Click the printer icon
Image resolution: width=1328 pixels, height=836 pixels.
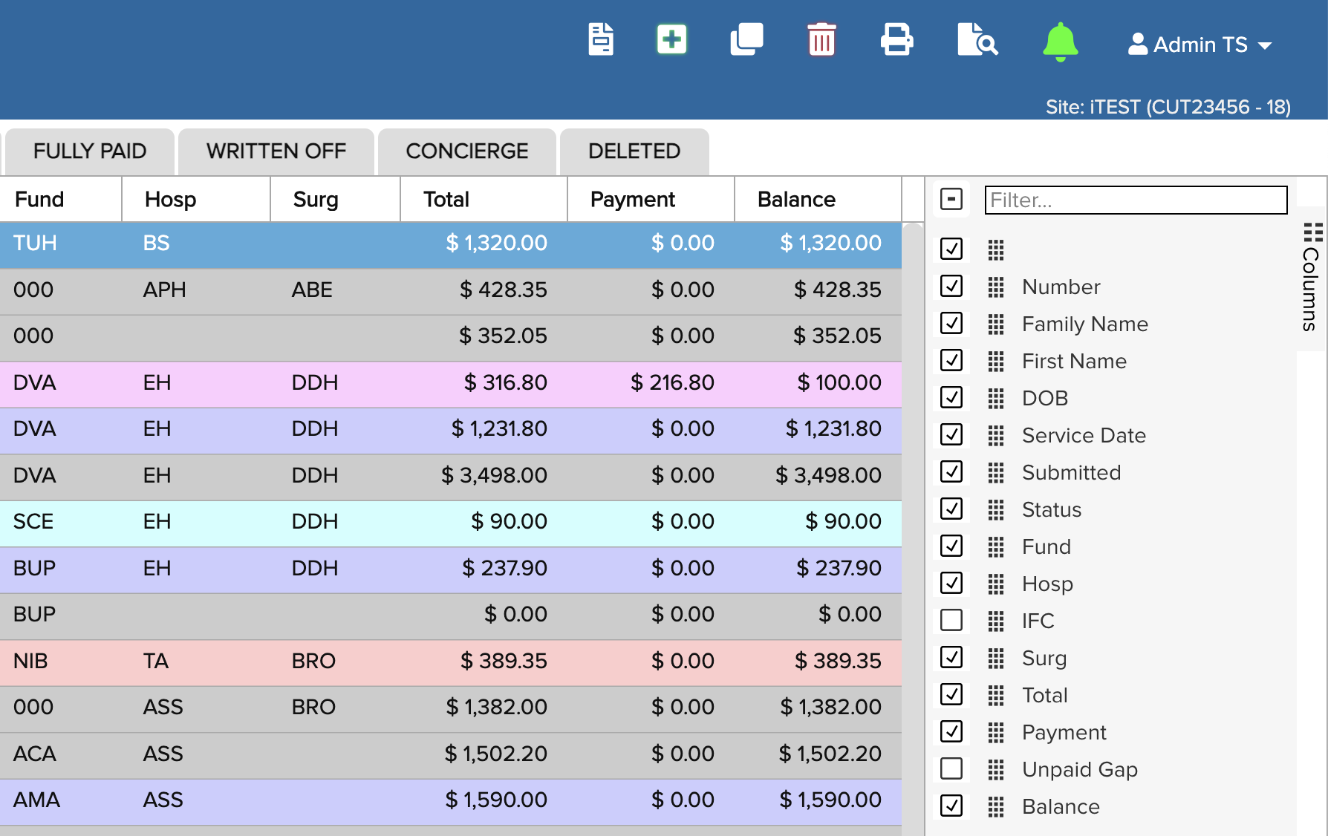(x=896, y=39)
